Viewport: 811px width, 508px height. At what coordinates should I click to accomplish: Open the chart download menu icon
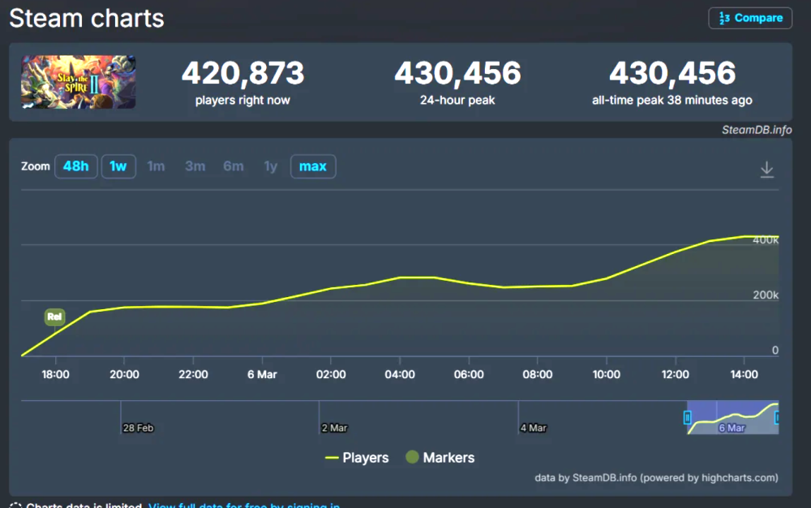(766, 170)
